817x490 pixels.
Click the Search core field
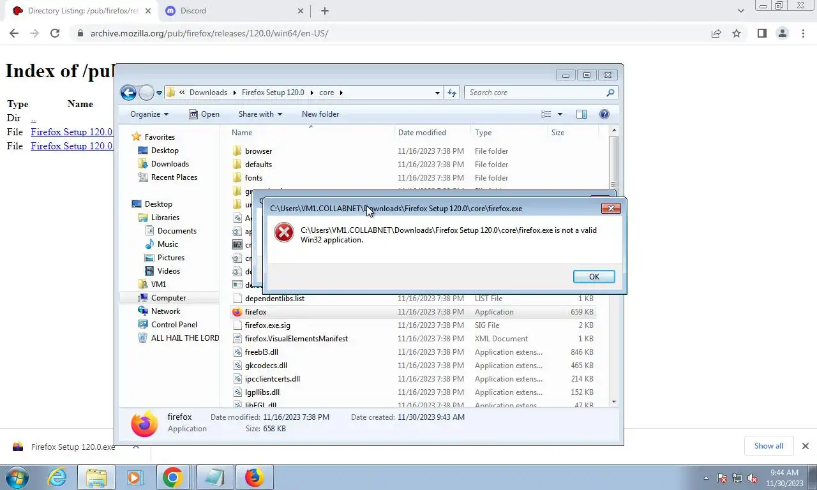coord(541,93)
